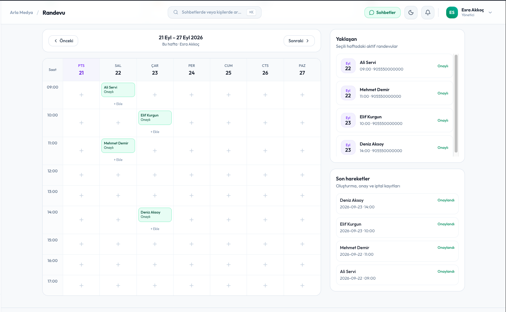Add appointment on Monday 21 at 09:00
Viewport: 506px width, 312px height.
click(x=81, y=95)
